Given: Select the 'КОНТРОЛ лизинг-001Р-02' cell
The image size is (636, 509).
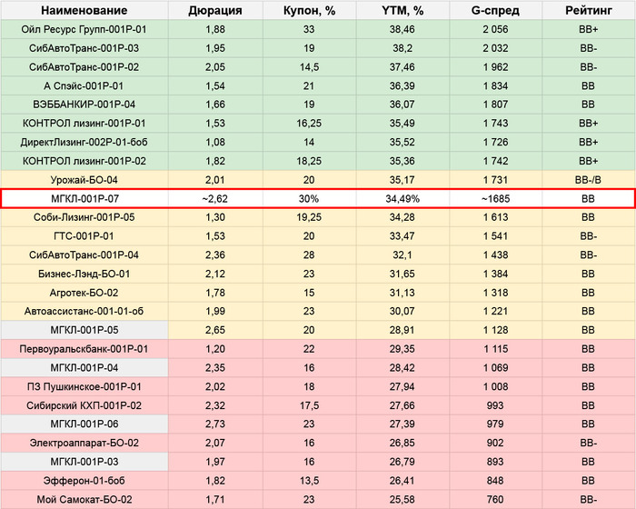Looking at the screenshot, I should pyautogui.click(x=84, y=161).
